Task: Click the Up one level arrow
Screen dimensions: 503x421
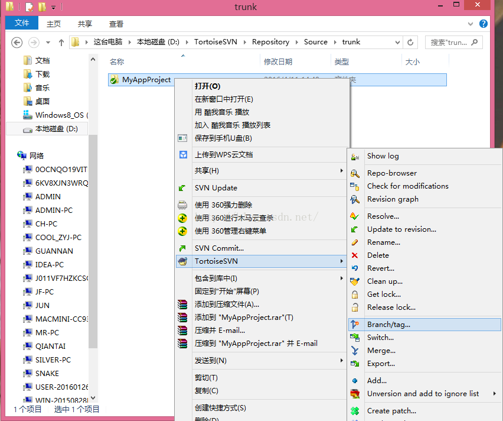Action: point(61,43)
